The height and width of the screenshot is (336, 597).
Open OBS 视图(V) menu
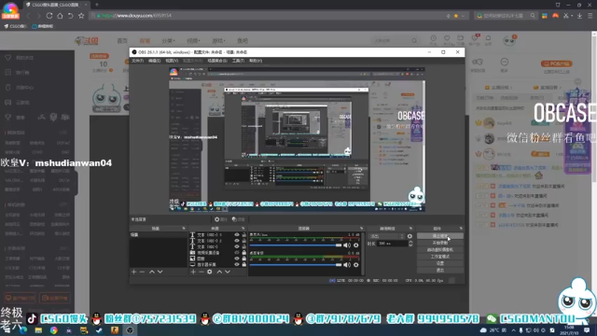pyautogui.click(x=172, y=61)
